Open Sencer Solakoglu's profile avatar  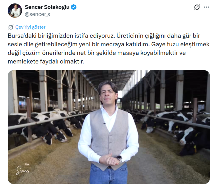(15, 11)
